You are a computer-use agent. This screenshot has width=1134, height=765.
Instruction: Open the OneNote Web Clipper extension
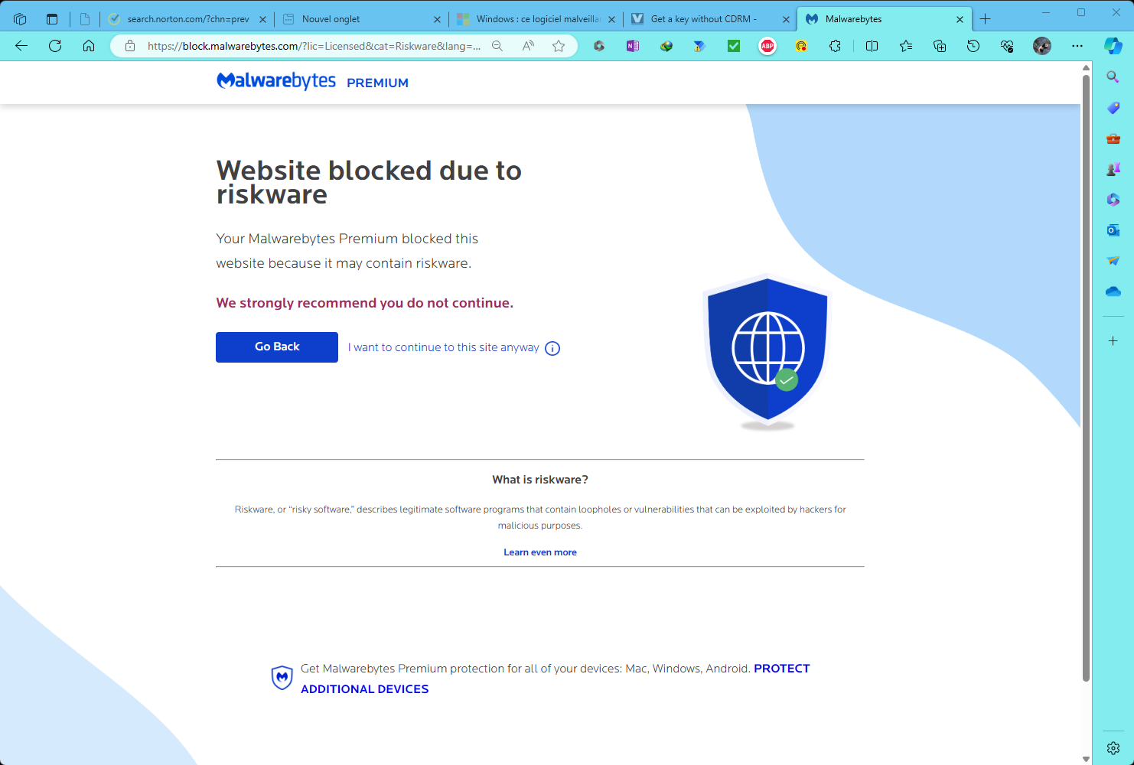click(633, 46)
